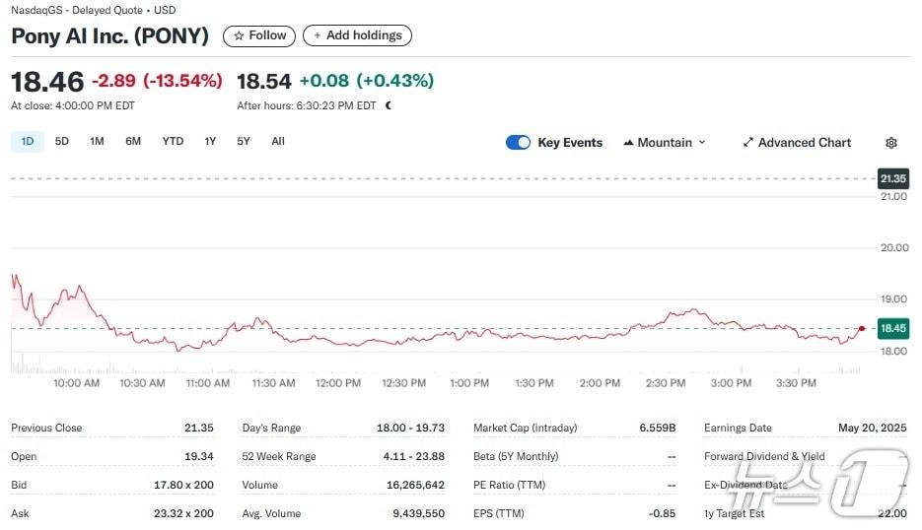Select the 1Y time range
Viewport: 922px width, 530px height.
point(210,142)
